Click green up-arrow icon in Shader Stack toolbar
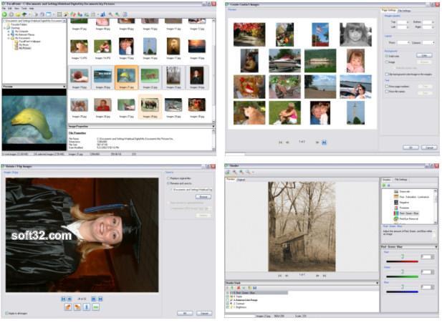 231,288
